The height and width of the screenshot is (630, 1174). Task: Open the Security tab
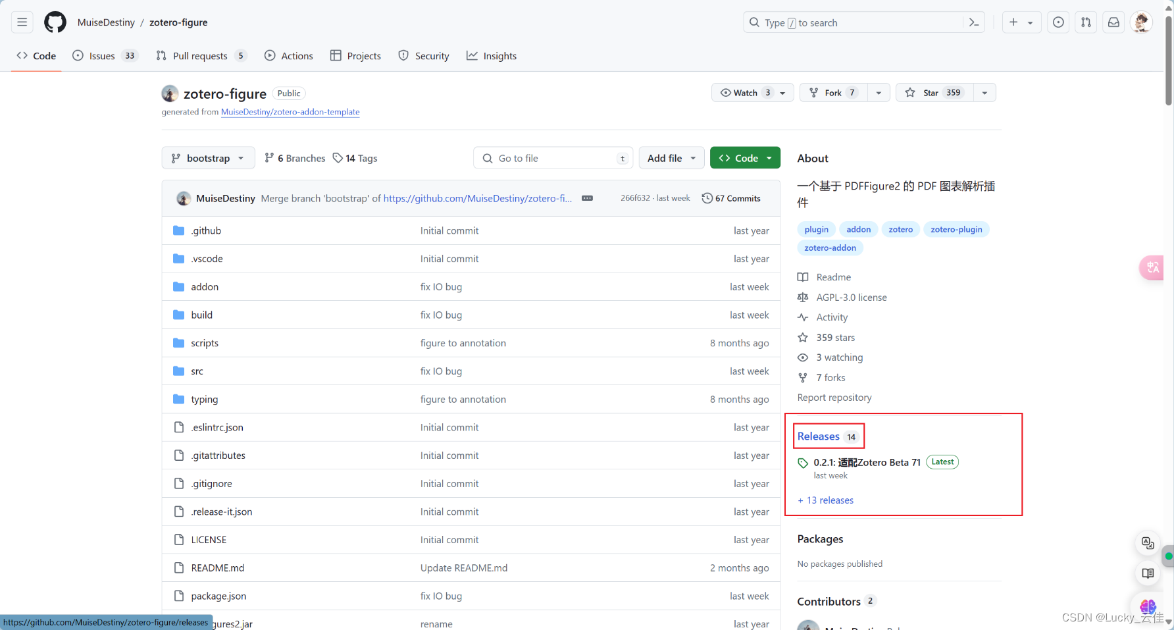[x=424, y=56]
